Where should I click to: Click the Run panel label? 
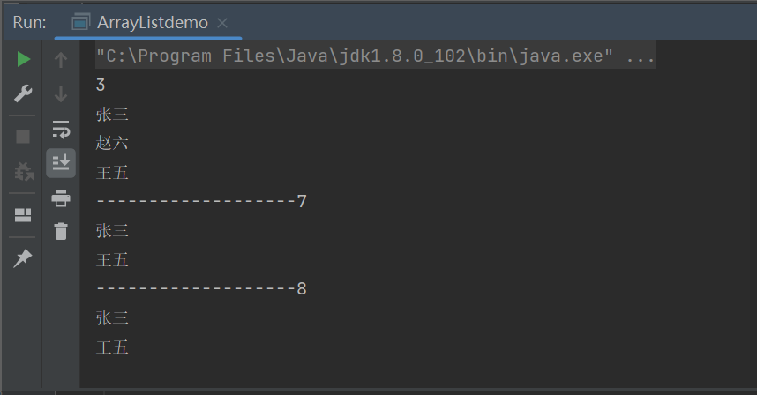point(29,23)
